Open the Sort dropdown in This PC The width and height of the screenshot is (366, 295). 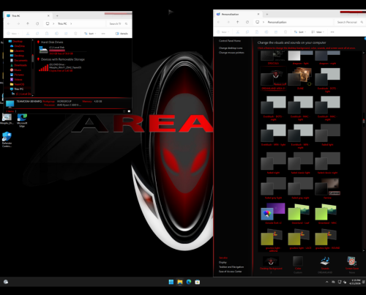[x=90, y=34]
